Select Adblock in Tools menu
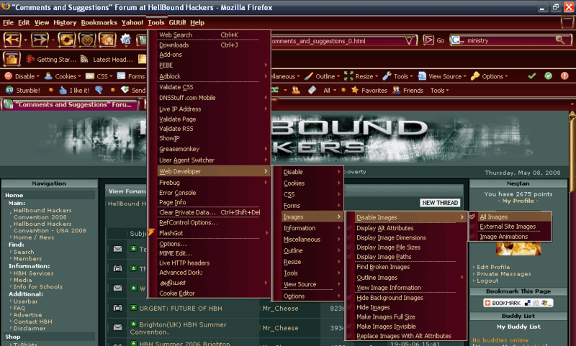This screenshot has width=576, height=346. click(x=209, y=76)
